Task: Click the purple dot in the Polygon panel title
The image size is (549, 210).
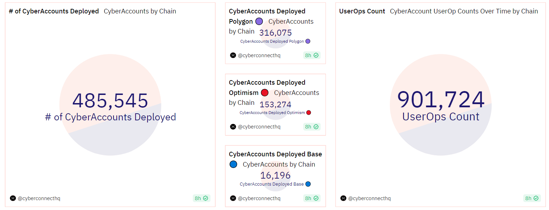Action: [x=259, y=21]
